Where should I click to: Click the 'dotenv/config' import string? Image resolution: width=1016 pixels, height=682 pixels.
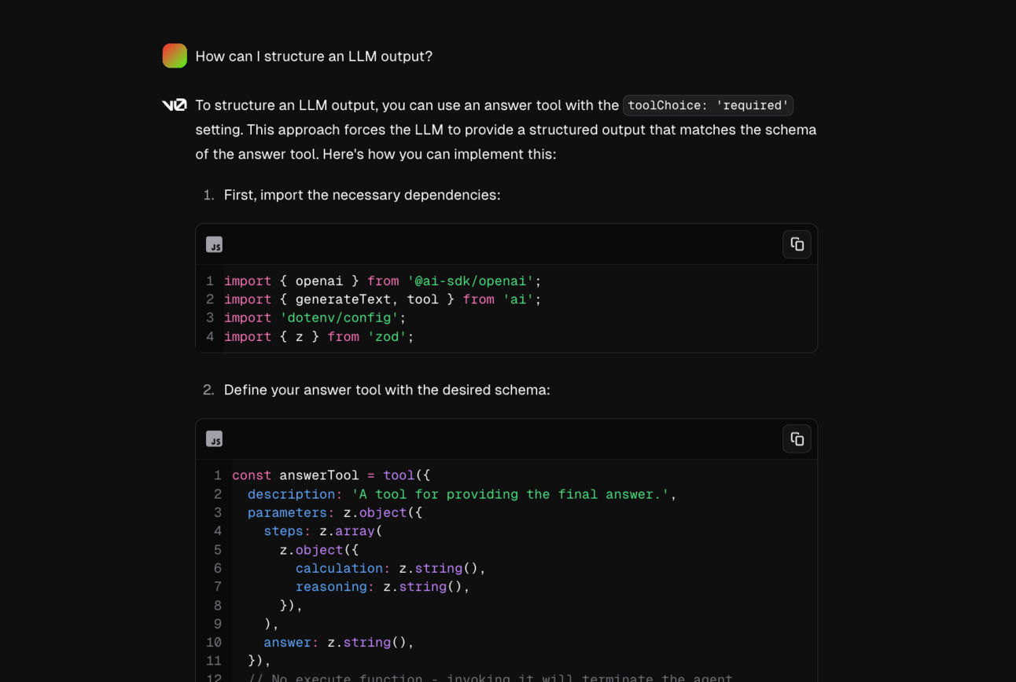(339, 318)
